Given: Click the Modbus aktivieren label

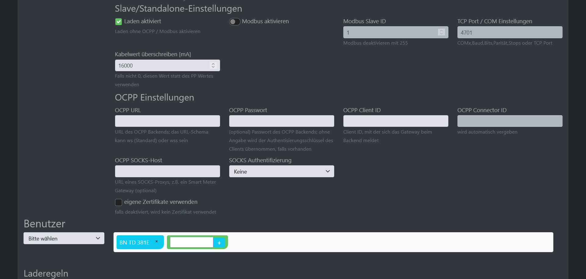Looking at the screenshot, I should pos(265,21).
